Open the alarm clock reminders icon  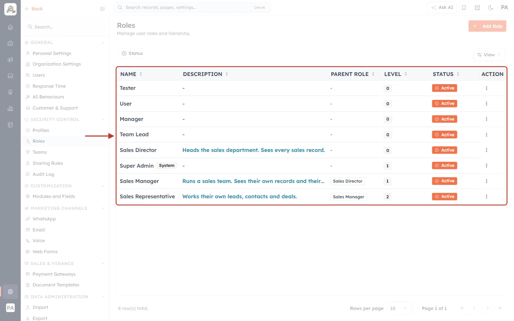click(477, 7)
